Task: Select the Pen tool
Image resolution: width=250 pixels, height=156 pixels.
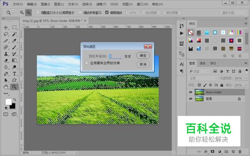Action: [6, 74]
